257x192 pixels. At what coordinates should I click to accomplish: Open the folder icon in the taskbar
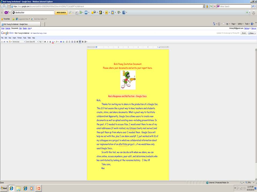tap(18, 189)
